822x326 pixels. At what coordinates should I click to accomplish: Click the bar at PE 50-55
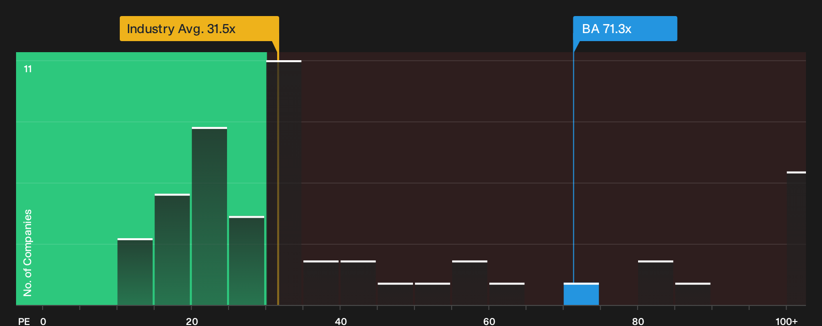pos(433,294)
